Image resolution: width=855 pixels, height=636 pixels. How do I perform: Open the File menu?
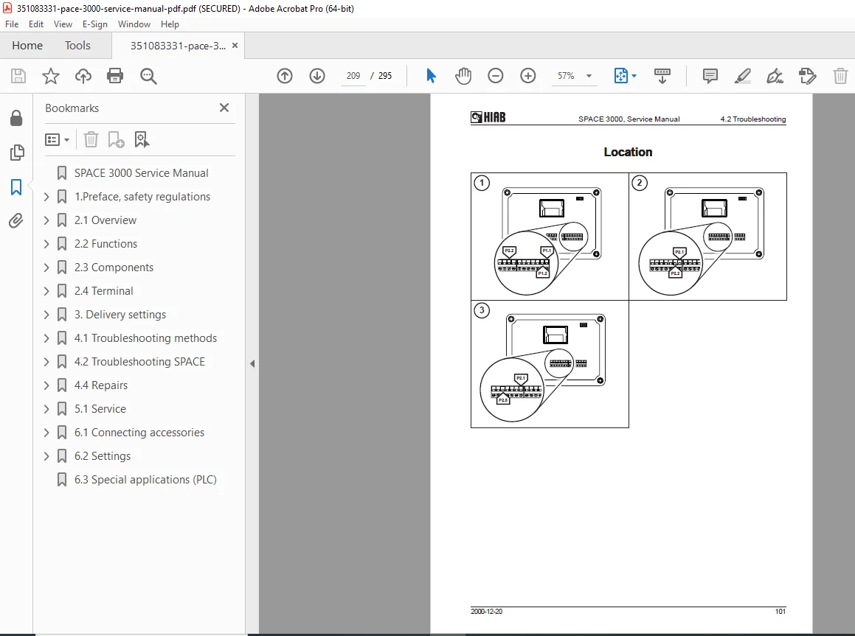pyautogui.click(x=12, y=24)
